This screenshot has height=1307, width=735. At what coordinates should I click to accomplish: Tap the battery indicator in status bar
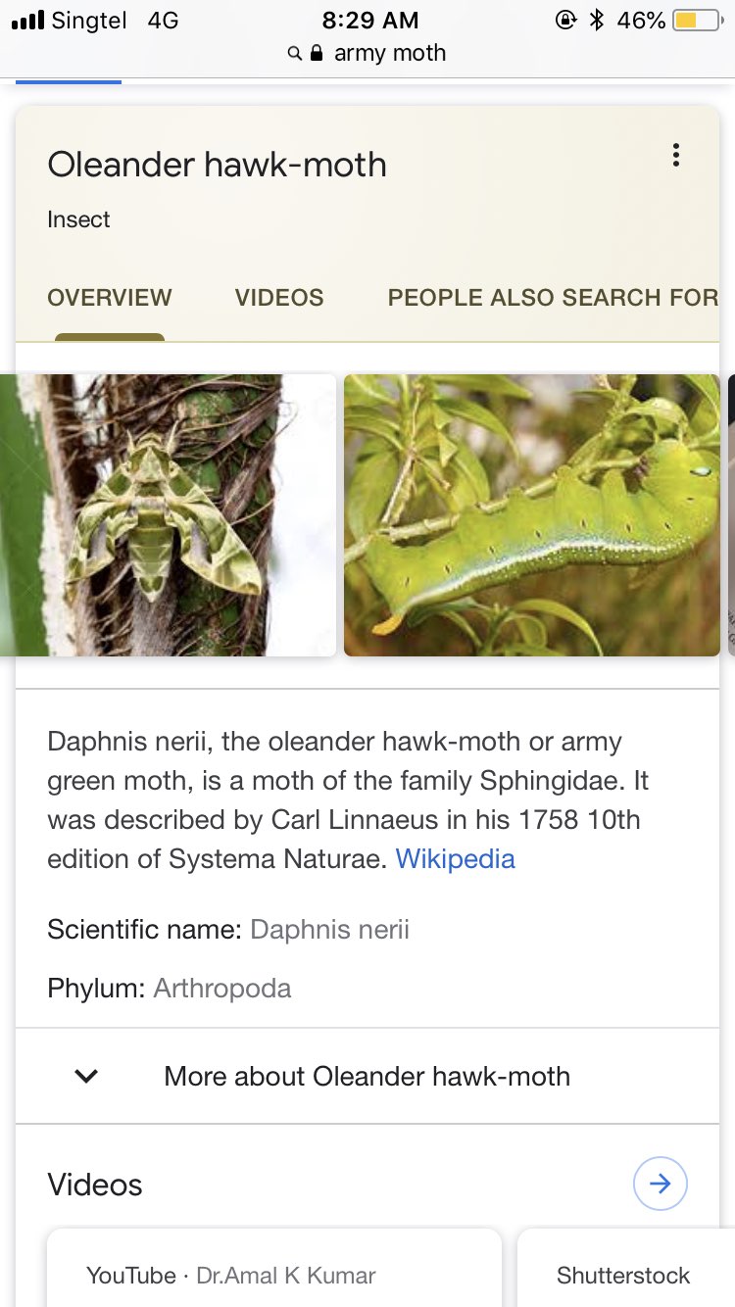click(698, 20)
